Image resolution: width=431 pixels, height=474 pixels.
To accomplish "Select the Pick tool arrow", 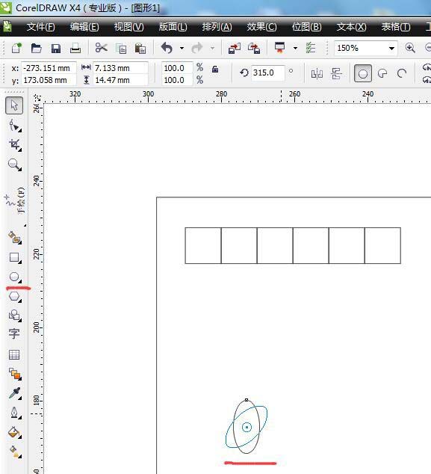I will pos(14,105).
